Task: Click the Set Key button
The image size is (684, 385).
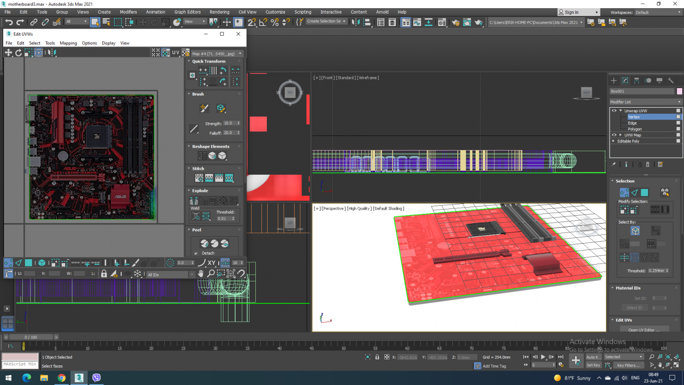Action: (593, 365)
